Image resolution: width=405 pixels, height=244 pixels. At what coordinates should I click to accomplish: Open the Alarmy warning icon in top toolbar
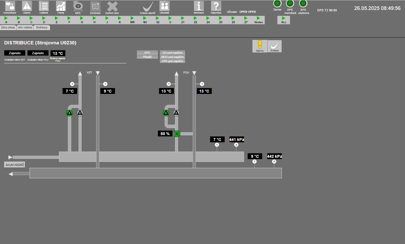click(x=27, y=6)
